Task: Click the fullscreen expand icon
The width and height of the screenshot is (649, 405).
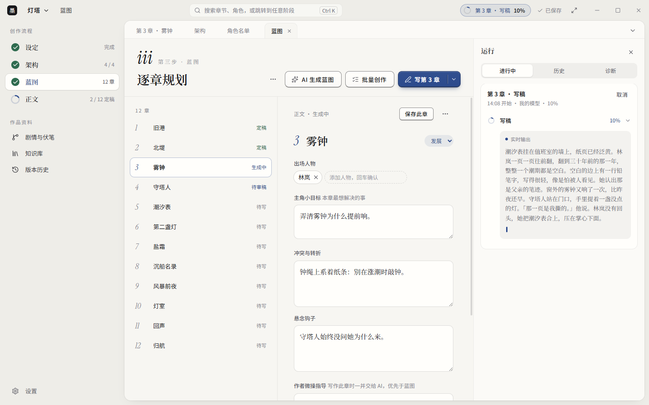Action: pyautogui.click(x=574, y=10)
